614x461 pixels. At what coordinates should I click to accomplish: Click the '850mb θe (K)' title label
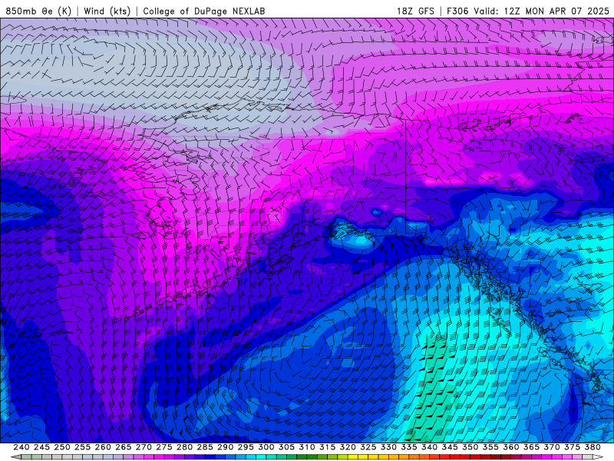38,11
